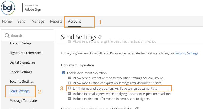Switch to the Send tab
The height and width of the screenshot is (109, 203).
(x=22, y=22)
